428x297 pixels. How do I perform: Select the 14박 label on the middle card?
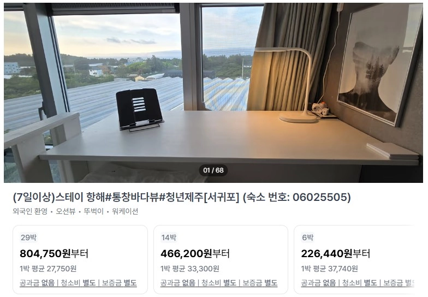point(169,237)
